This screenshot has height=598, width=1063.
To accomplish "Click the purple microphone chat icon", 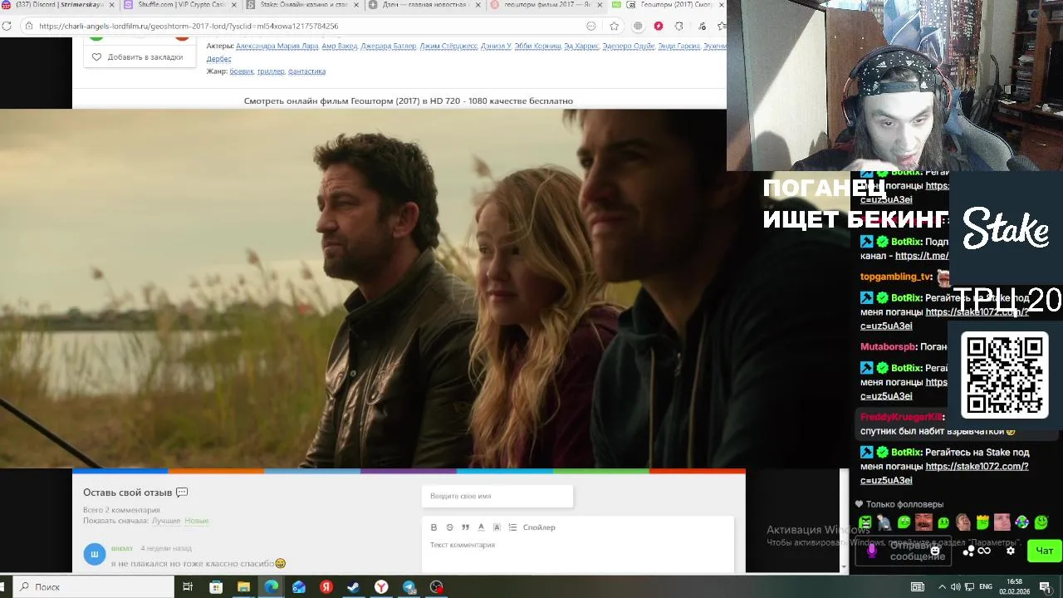I will pos(871,551).
